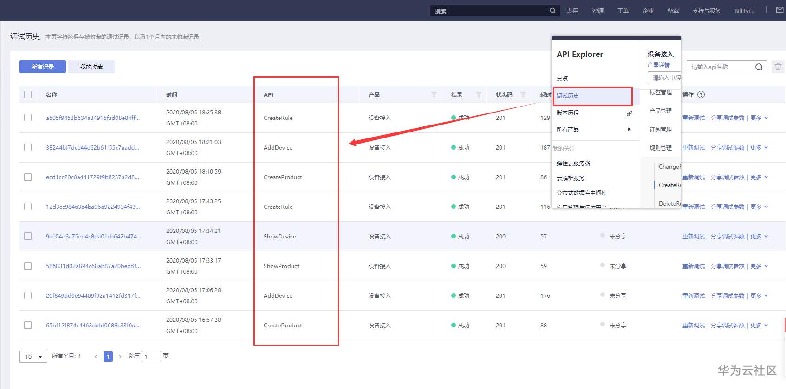Click the filter icon in the 产品 column header
Image resolution: width=786 pixels, height=389 pixels.
click(434, 95)
